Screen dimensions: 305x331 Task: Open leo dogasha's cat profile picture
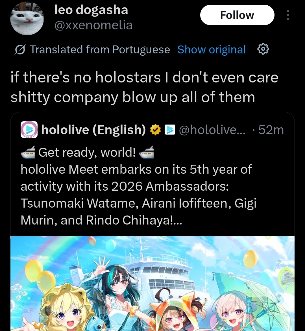(x=27, y=18)
